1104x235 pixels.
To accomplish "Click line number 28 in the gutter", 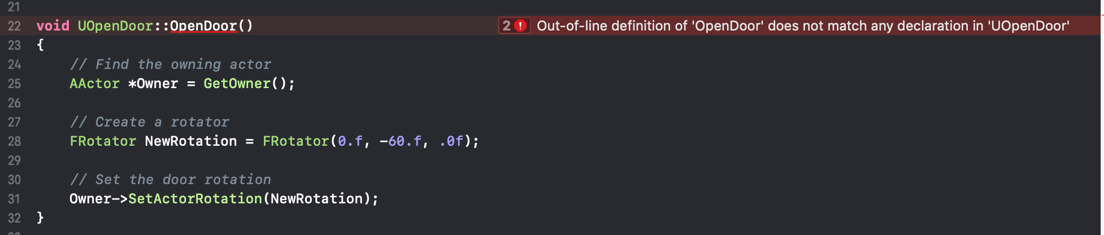I will pos(14,142).
